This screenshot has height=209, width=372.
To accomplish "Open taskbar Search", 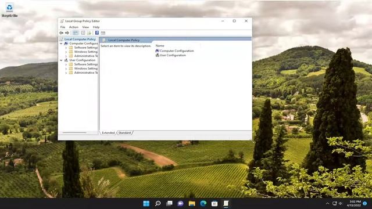I will [x=158, y=203].
